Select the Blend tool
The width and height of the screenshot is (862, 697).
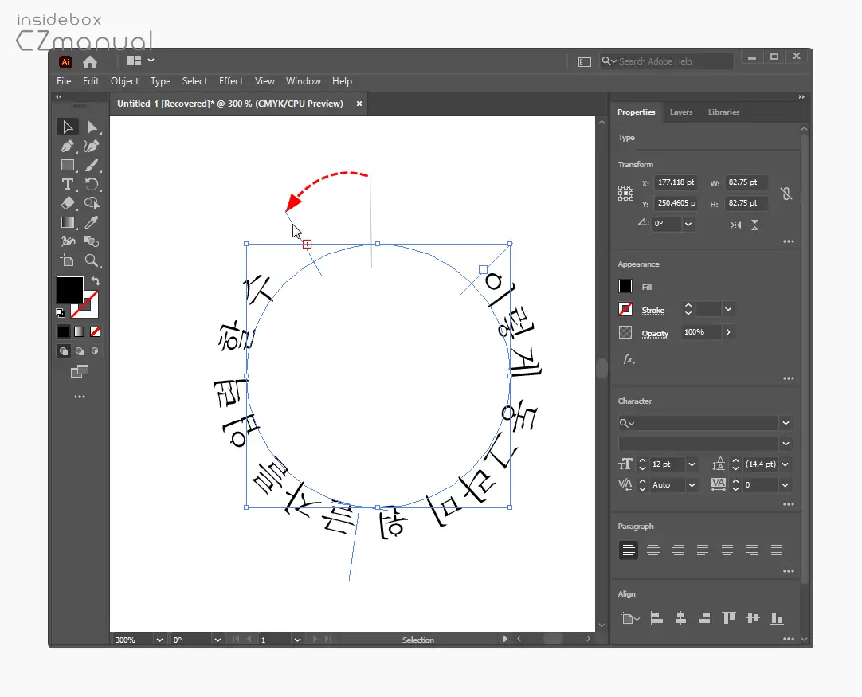click(92, 241)
